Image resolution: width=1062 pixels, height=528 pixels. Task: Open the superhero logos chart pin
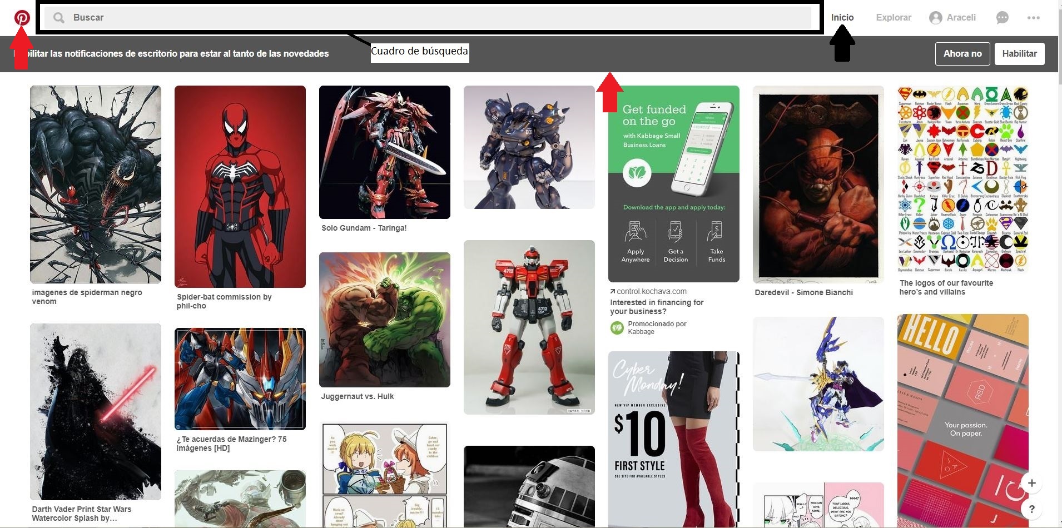click(x=963, y=180)
